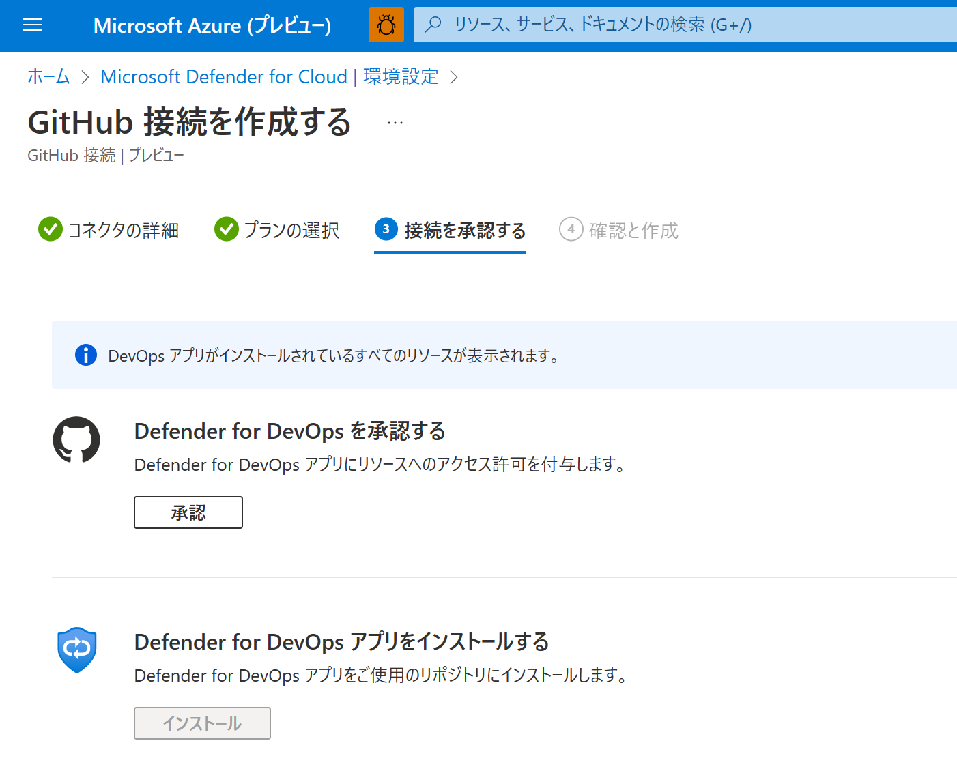The width and height of the screenshot is (957, 771).
Task: Click the インストール button
Action: [x=202, y=723]
